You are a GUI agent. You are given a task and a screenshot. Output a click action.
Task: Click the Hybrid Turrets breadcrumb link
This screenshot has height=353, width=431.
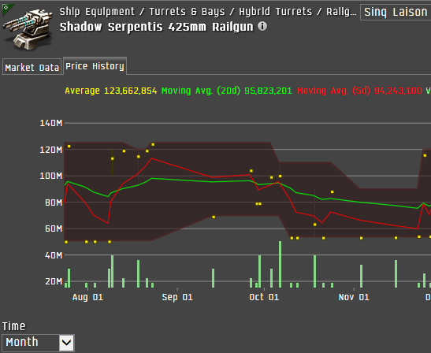[x=276, y=12]
